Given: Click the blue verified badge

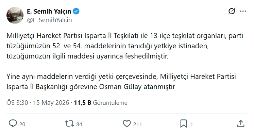Looking at the screenshot, I should pos(76,11).
